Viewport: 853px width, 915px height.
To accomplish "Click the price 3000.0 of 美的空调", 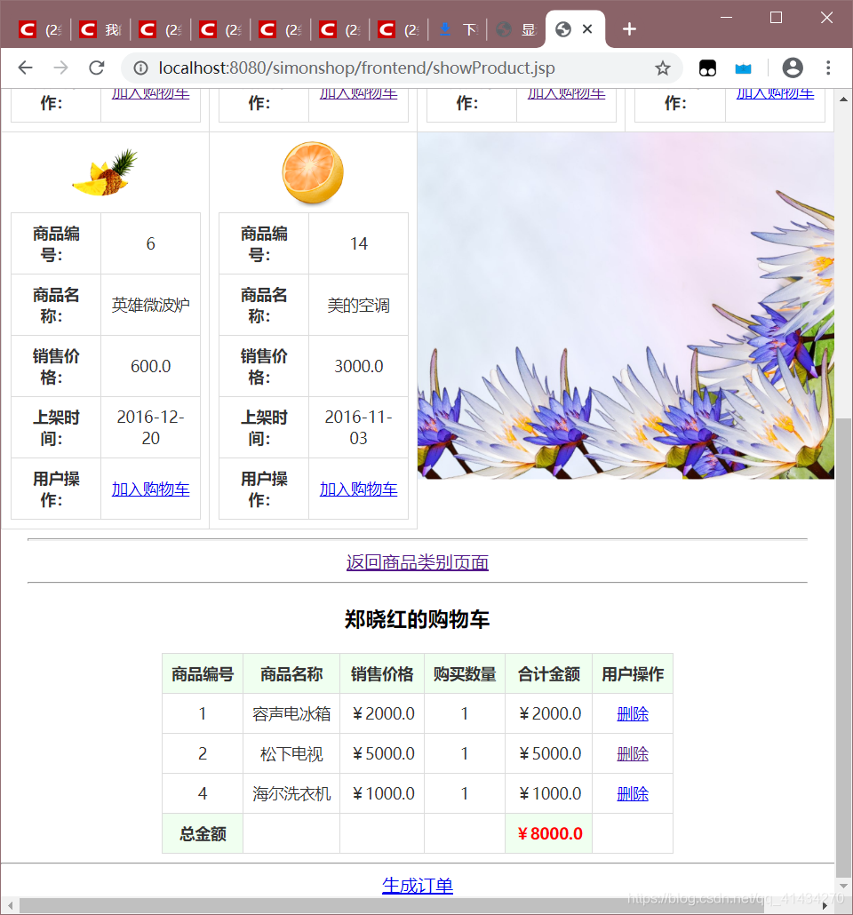I will (358, 366).
